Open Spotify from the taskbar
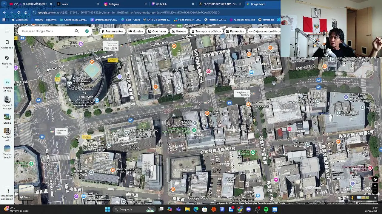Screen dimensions: 382x214 (x=266, y=209)
